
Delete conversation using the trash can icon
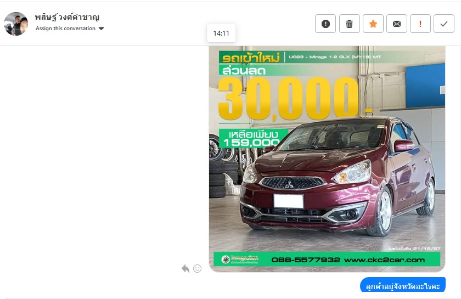point(349,24)
